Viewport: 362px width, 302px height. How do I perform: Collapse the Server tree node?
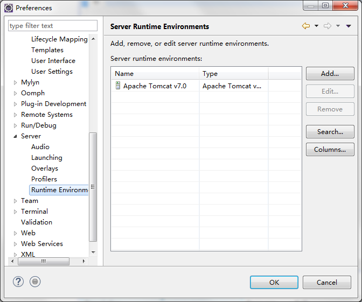[15, 136]
